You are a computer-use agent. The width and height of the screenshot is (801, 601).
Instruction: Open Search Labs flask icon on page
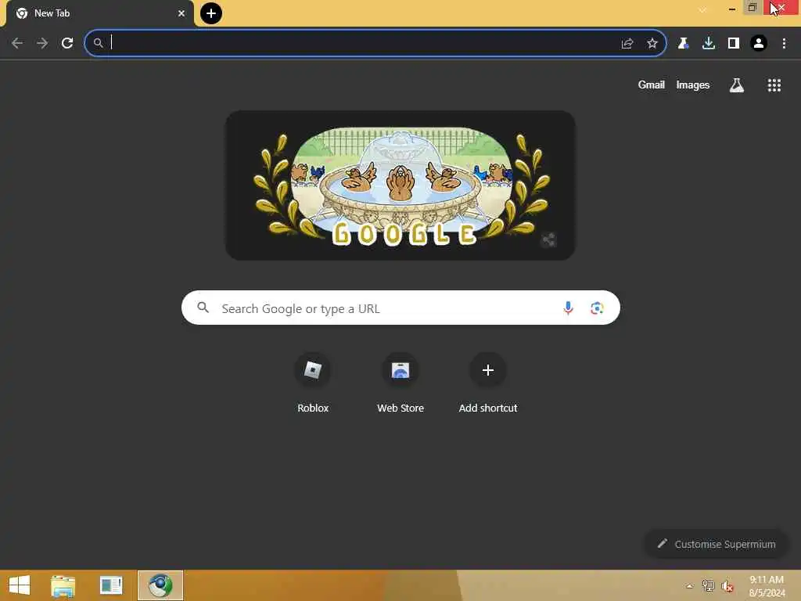click(x=737, y=85)
